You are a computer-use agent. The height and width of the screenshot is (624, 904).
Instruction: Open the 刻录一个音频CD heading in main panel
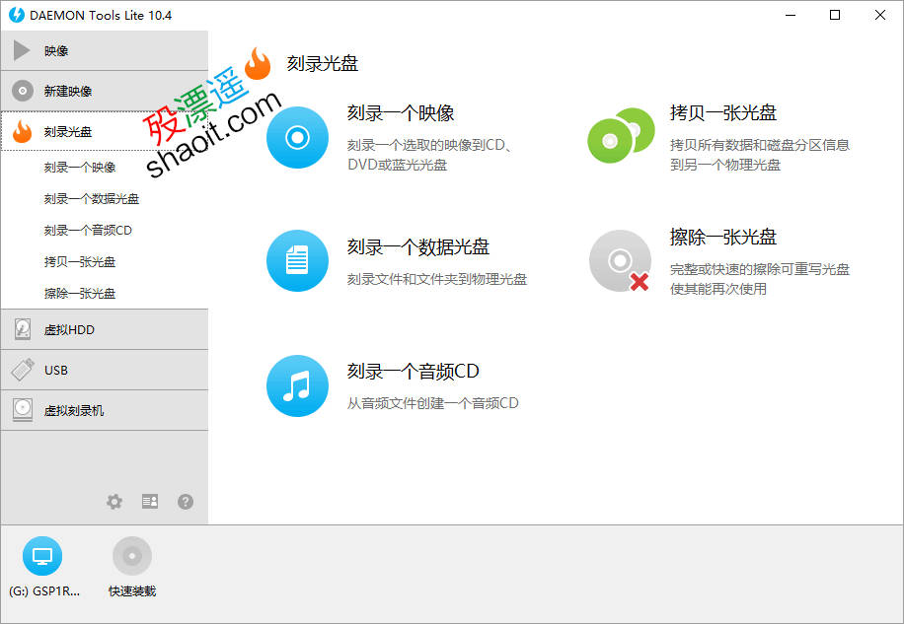[x=414, y=372]
